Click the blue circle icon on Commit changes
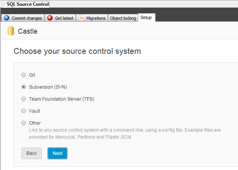The image size is (238, 170). point(7,18)
